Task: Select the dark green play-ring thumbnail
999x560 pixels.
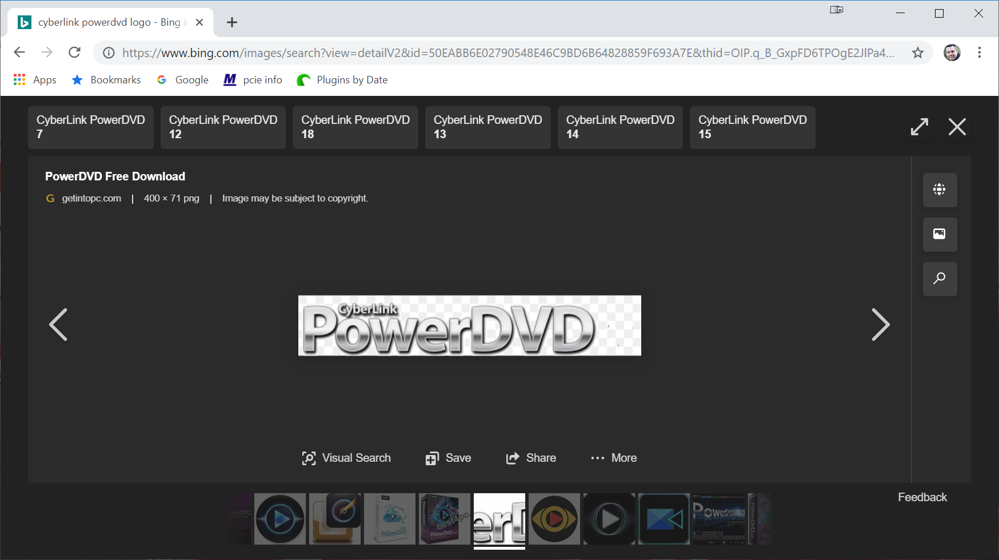Action: (x=609, y=519)
